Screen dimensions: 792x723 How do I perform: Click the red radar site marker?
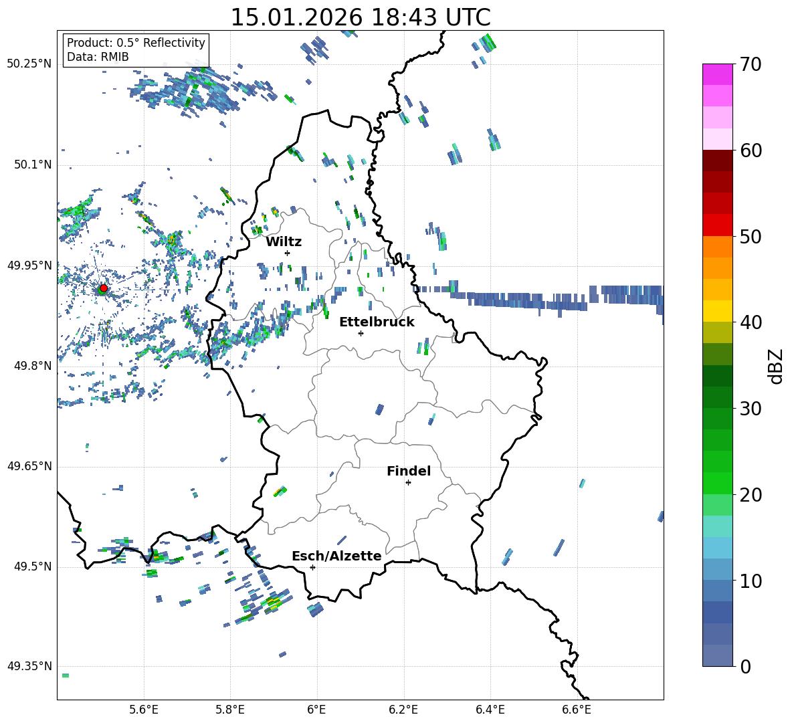103,288
